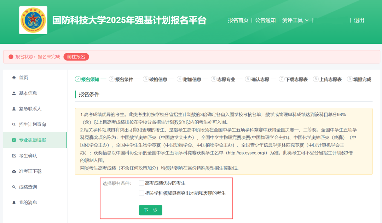Click the line starting 两类考生高考成绩

point(160,168)
